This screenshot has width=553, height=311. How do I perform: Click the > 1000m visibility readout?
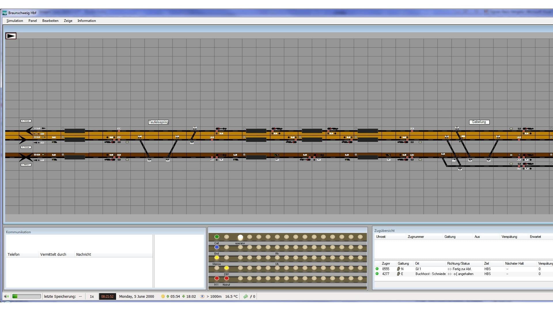(214, 296)
